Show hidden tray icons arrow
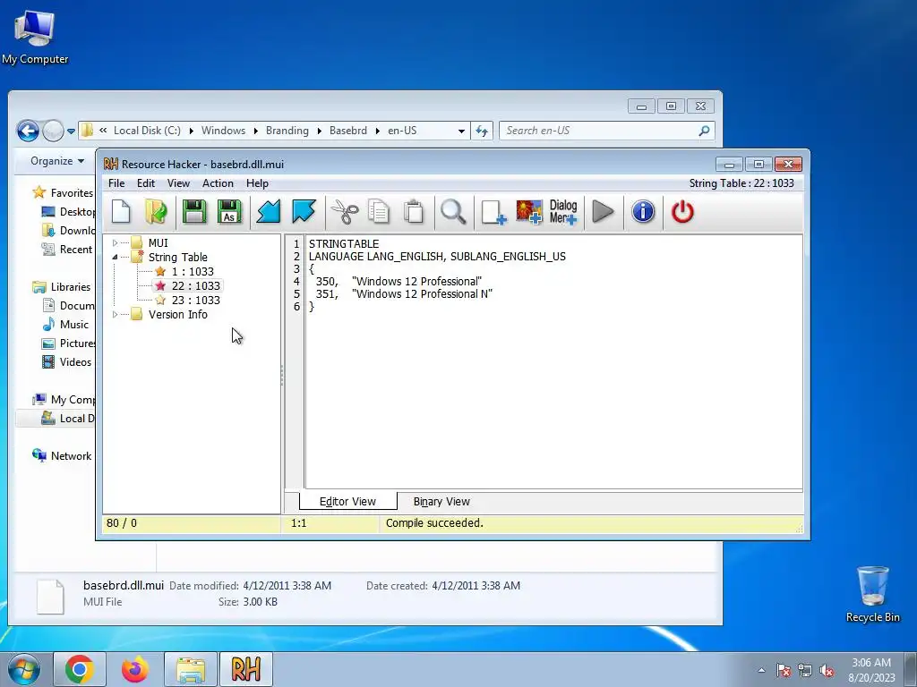Screen dimensions: 917x687 [761, 670]
